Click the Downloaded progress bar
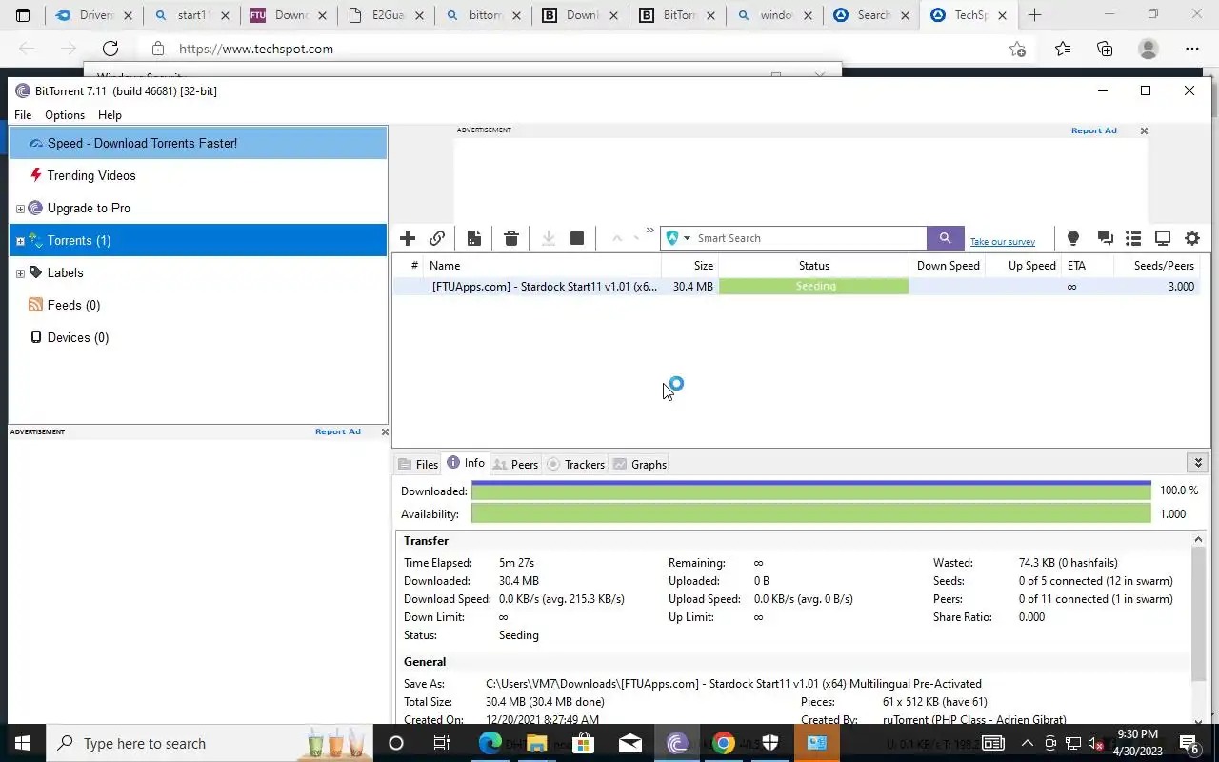The height and width of the screenshot is (762, 1219). (811, 491)
